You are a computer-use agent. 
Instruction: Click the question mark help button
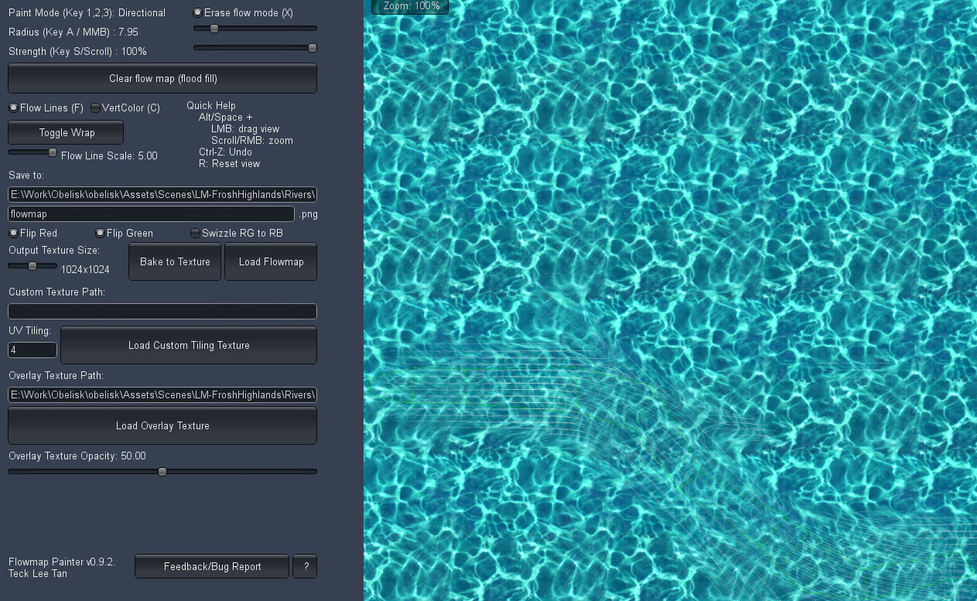(x=305, y=566)
